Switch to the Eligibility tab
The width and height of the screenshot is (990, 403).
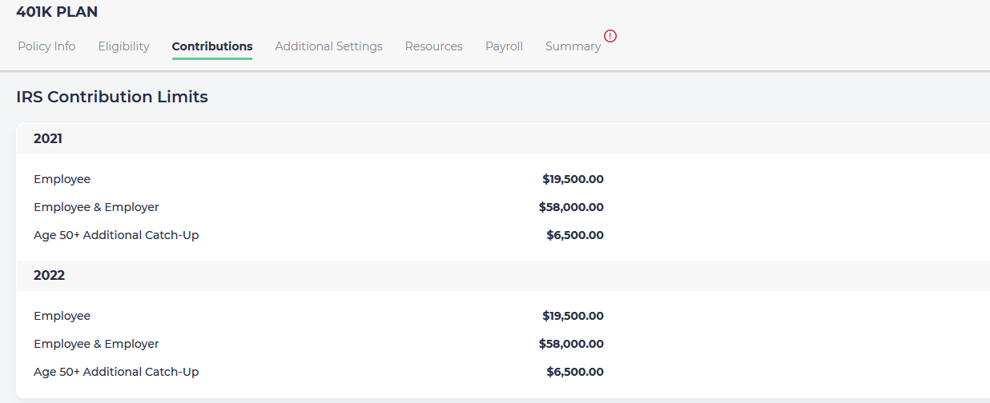point(123,46)
